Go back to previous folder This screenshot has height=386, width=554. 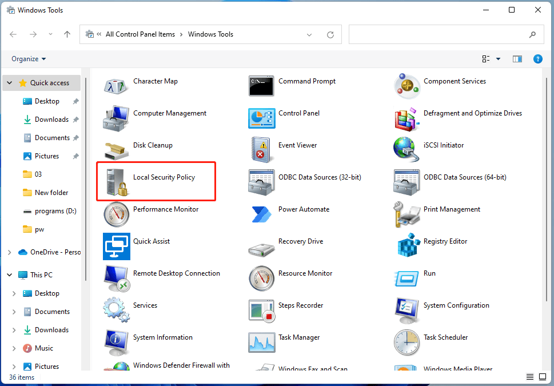click(13, 34)
